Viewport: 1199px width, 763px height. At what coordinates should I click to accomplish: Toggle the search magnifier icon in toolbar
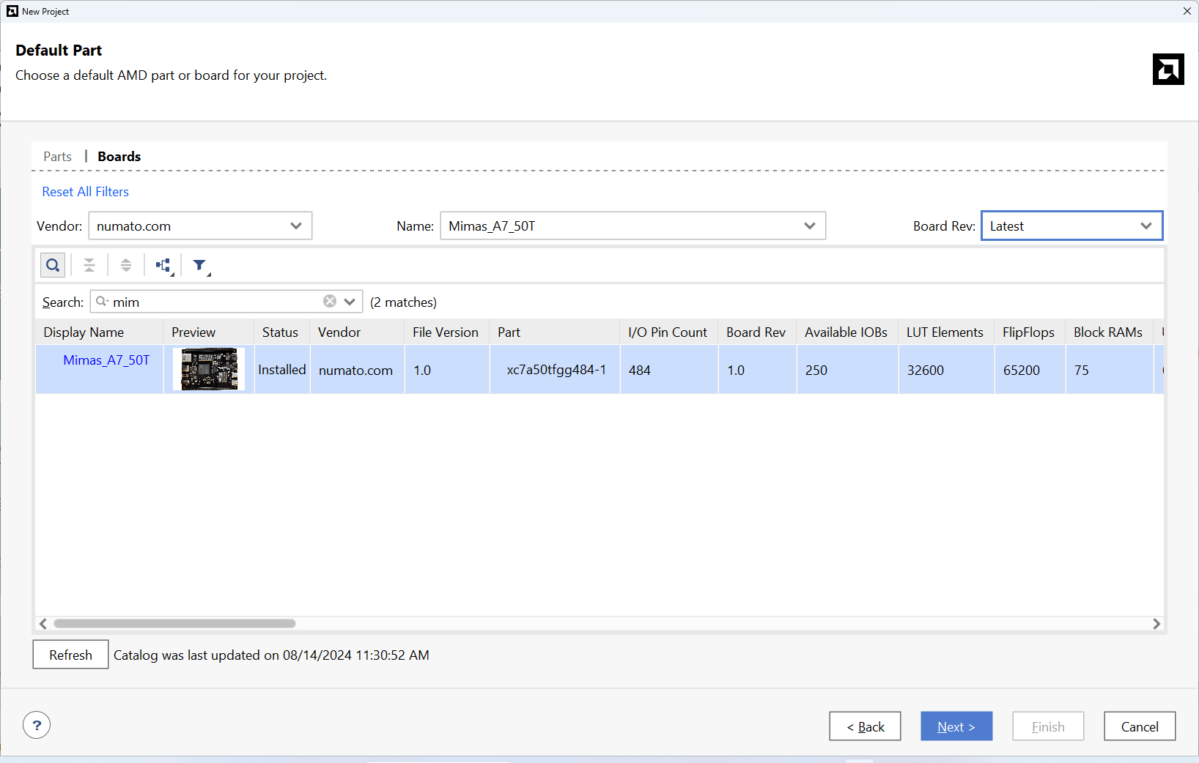tap(53, 265)
